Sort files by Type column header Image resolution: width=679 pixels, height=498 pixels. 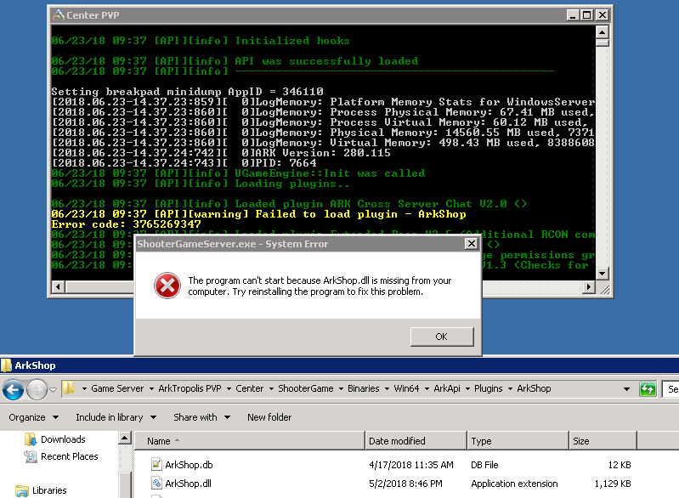click(x=518, y=441)
